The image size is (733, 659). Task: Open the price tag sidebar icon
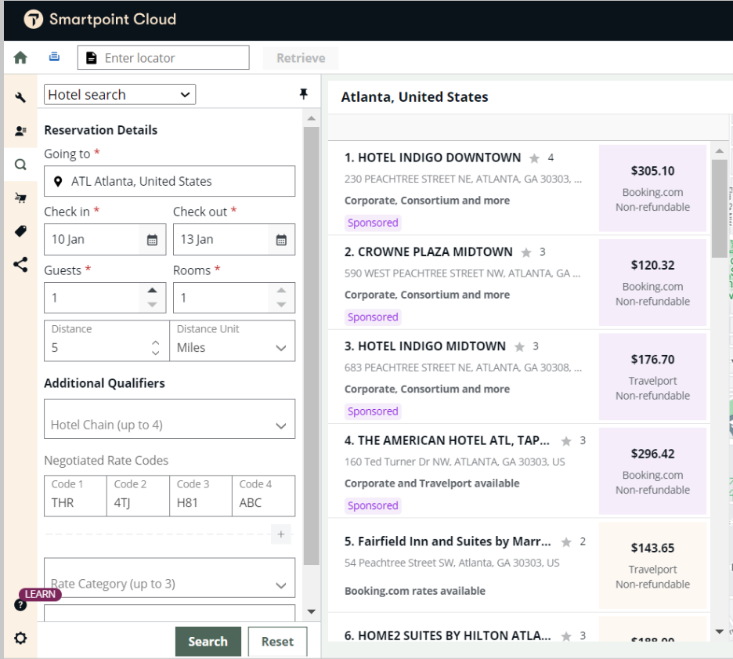click(x=20, y=231)
